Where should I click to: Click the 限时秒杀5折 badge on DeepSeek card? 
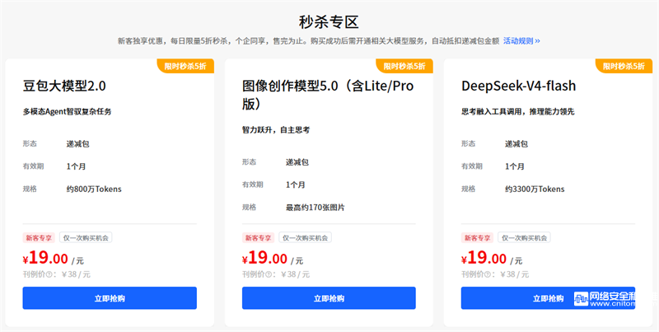click(624, 66)
